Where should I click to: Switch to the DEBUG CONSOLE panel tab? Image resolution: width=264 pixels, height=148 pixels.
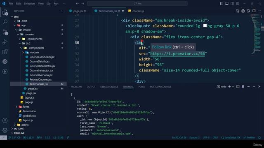click(109, 87)
